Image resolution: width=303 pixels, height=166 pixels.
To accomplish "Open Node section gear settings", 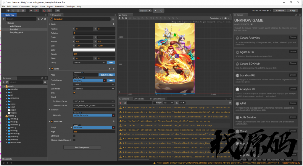I will (x=114, y=24).
